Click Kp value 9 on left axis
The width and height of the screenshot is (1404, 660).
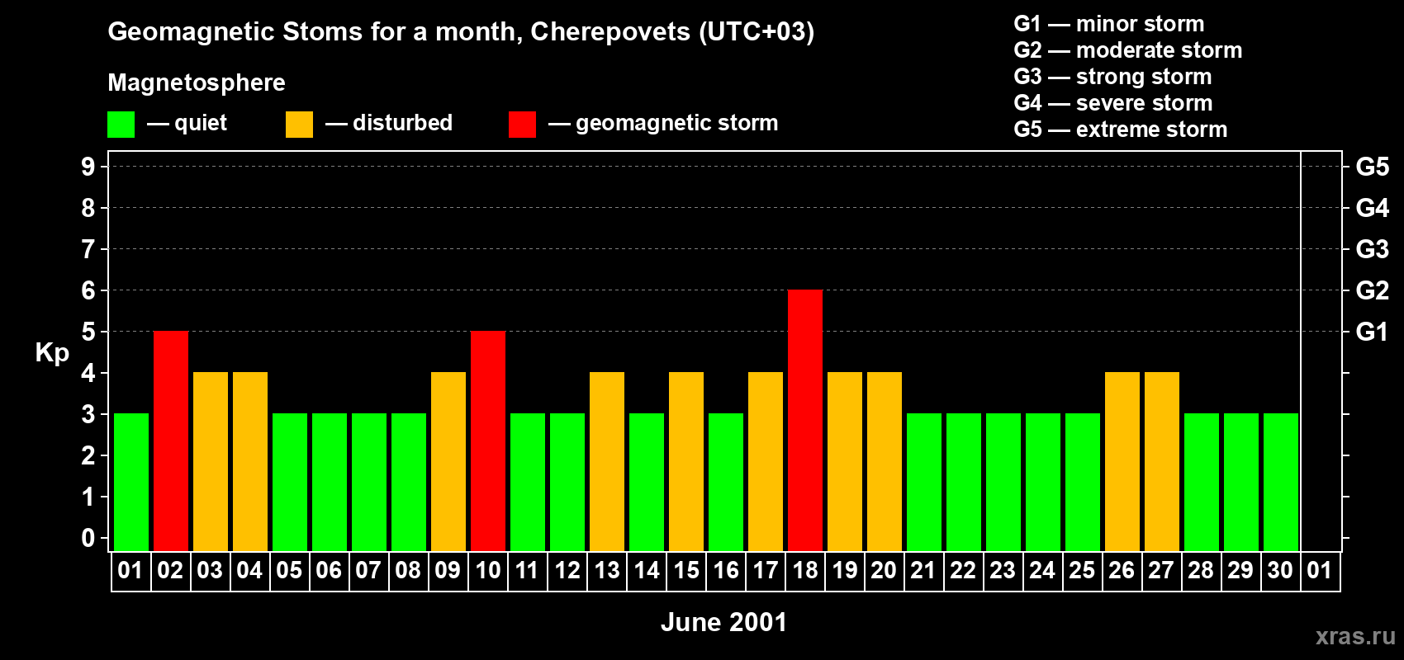(x=88, y=167)
